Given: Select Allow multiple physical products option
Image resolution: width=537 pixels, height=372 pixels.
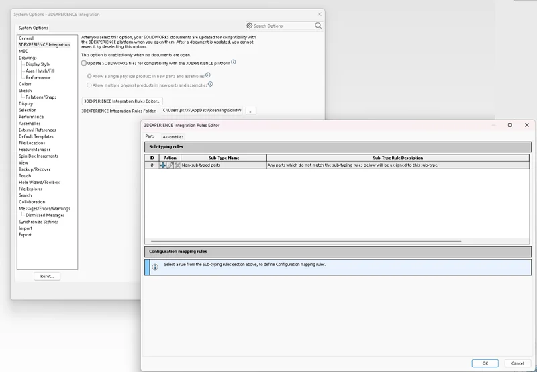Looking at the screenshot, I should click(89, 85).
